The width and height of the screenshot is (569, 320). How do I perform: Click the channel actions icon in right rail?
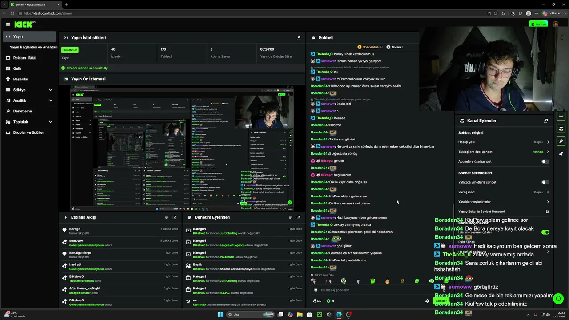(x=561, y=129)
